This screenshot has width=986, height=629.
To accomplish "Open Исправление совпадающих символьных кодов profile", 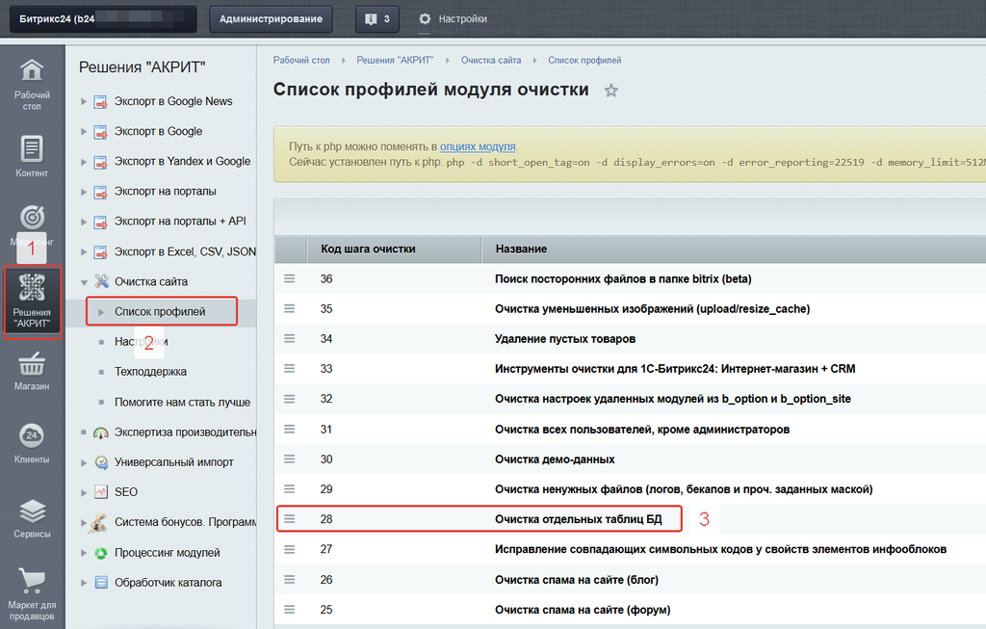I will click(x=720, y=549).
